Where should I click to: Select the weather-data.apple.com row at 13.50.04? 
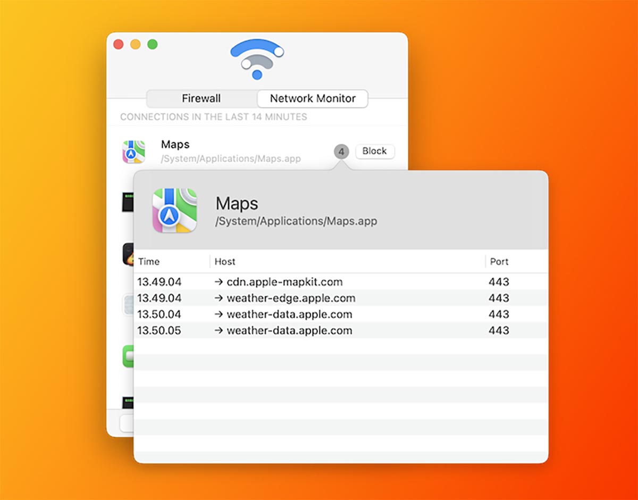coord(341,314)
